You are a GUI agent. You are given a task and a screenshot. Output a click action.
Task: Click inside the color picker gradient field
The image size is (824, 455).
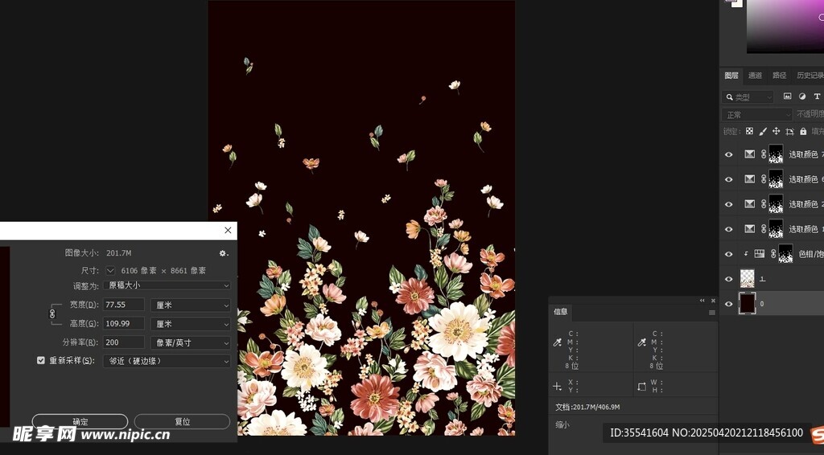pyautogui.click(x=785, y=28)
